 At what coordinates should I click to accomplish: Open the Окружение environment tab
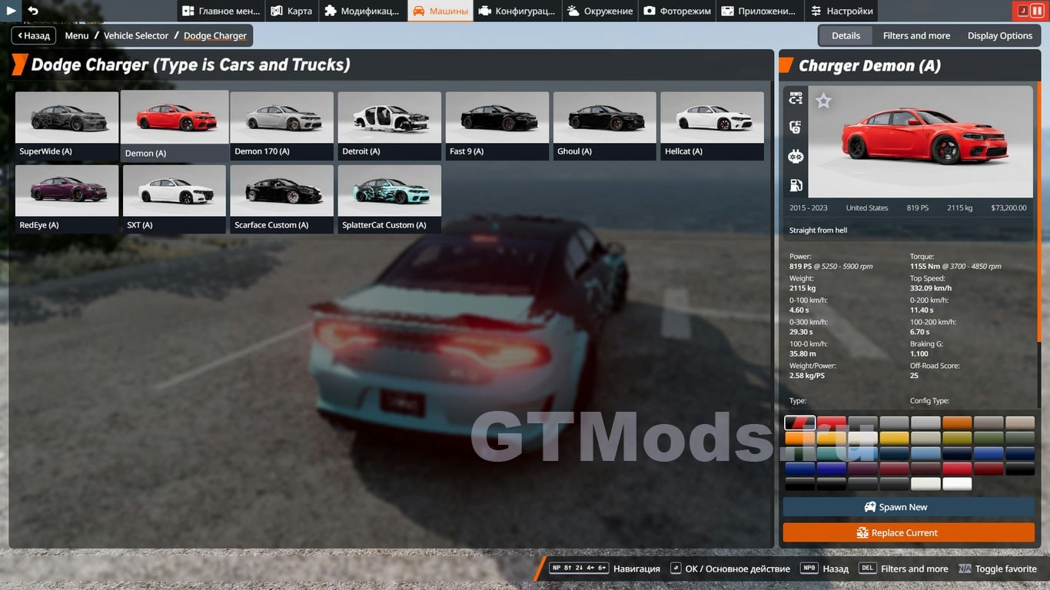click(x=600, y=11)
